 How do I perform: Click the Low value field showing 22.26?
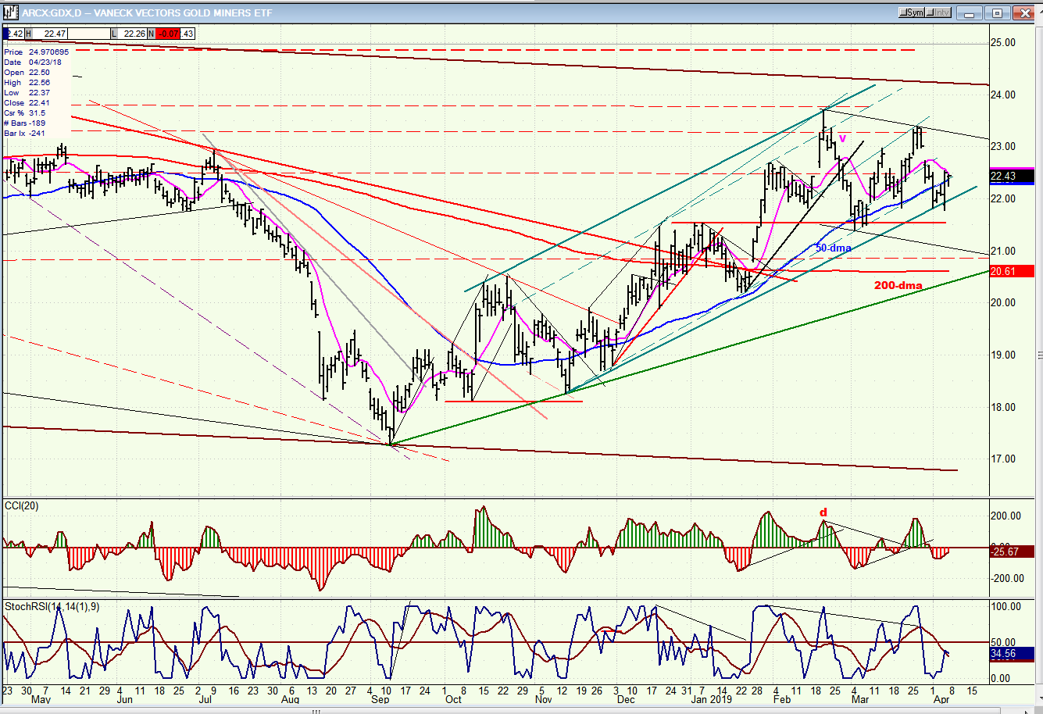pyautogui.click(x=134, y=34)
